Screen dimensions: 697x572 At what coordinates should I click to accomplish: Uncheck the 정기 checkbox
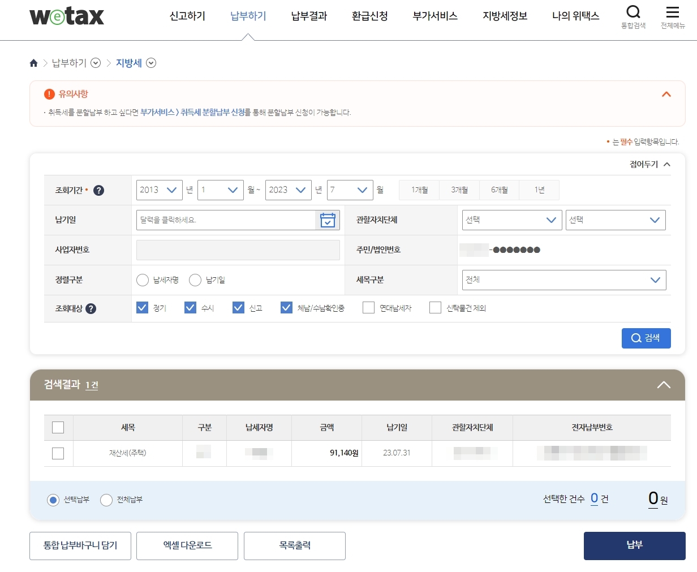click(142, 307)
